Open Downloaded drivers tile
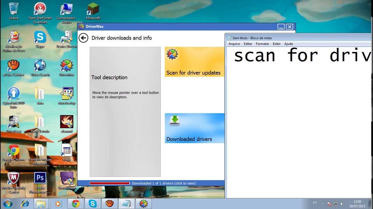Viewport: 373px width, 209px height. [x=195, y=128]
